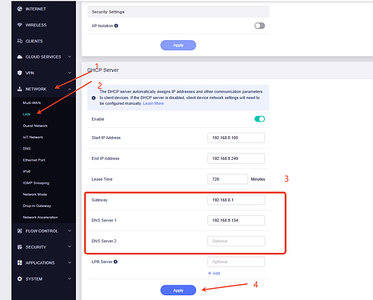Viewport: 373px width, 300px height.
Task: Click the Applications grid icon
Action: 19,262
